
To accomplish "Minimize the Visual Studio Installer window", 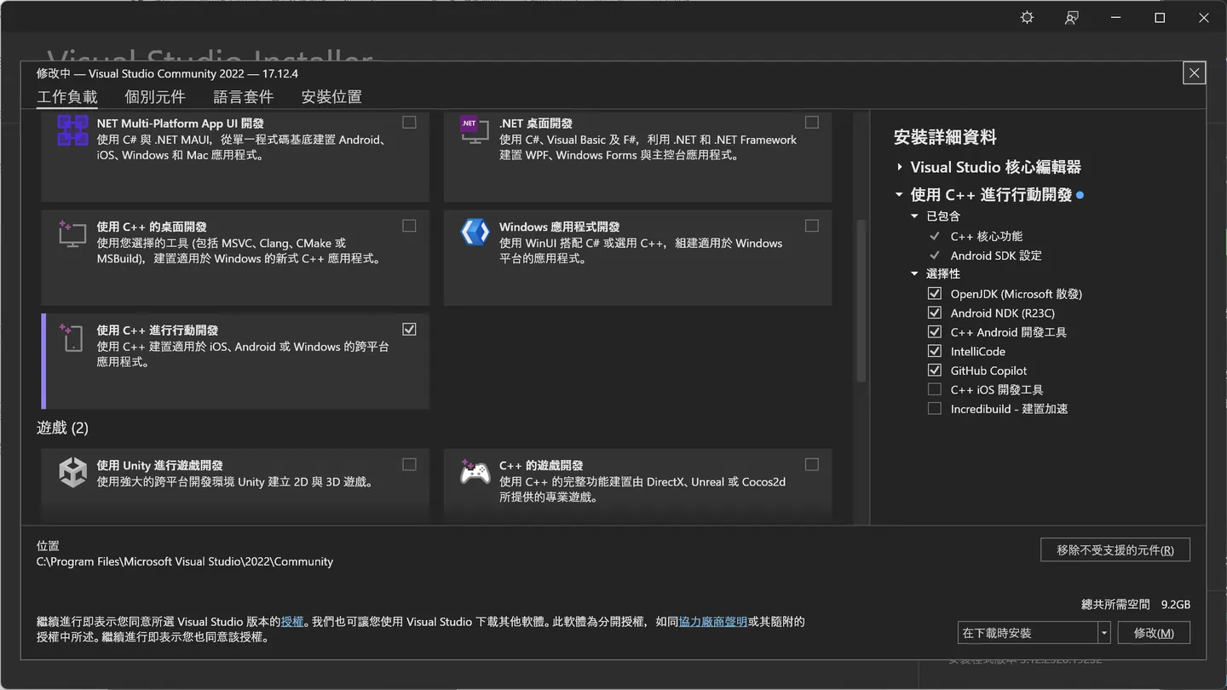I will 1115,18.
